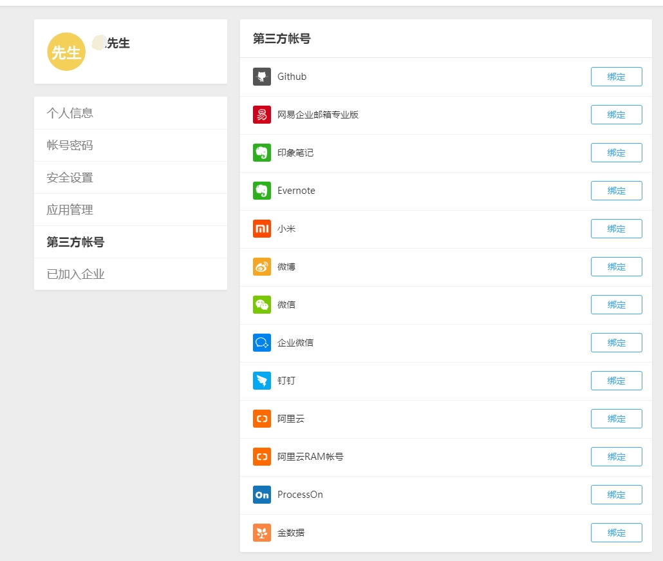Click the 钉钉 icon
Image resolution: width=663 pixels, height=561 pixels.
(262, 381)
